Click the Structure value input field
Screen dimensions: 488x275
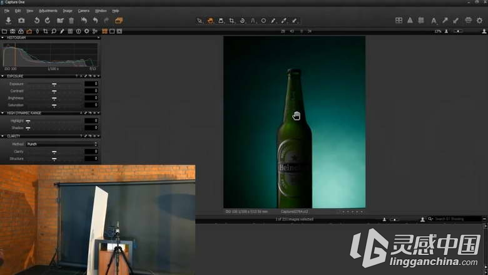click(91, 158)
